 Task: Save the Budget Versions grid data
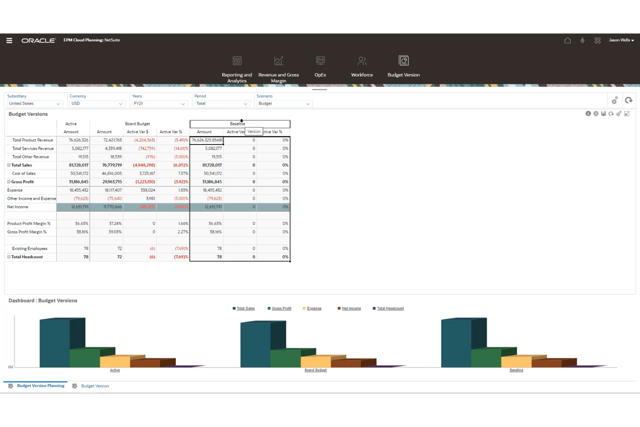click(603, 113)
